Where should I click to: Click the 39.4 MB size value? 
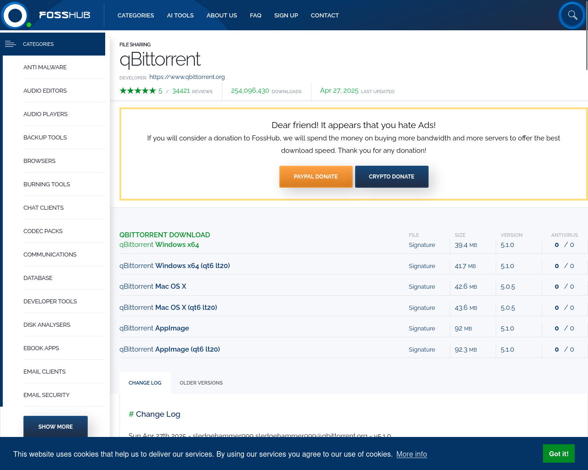pos(466,245)
